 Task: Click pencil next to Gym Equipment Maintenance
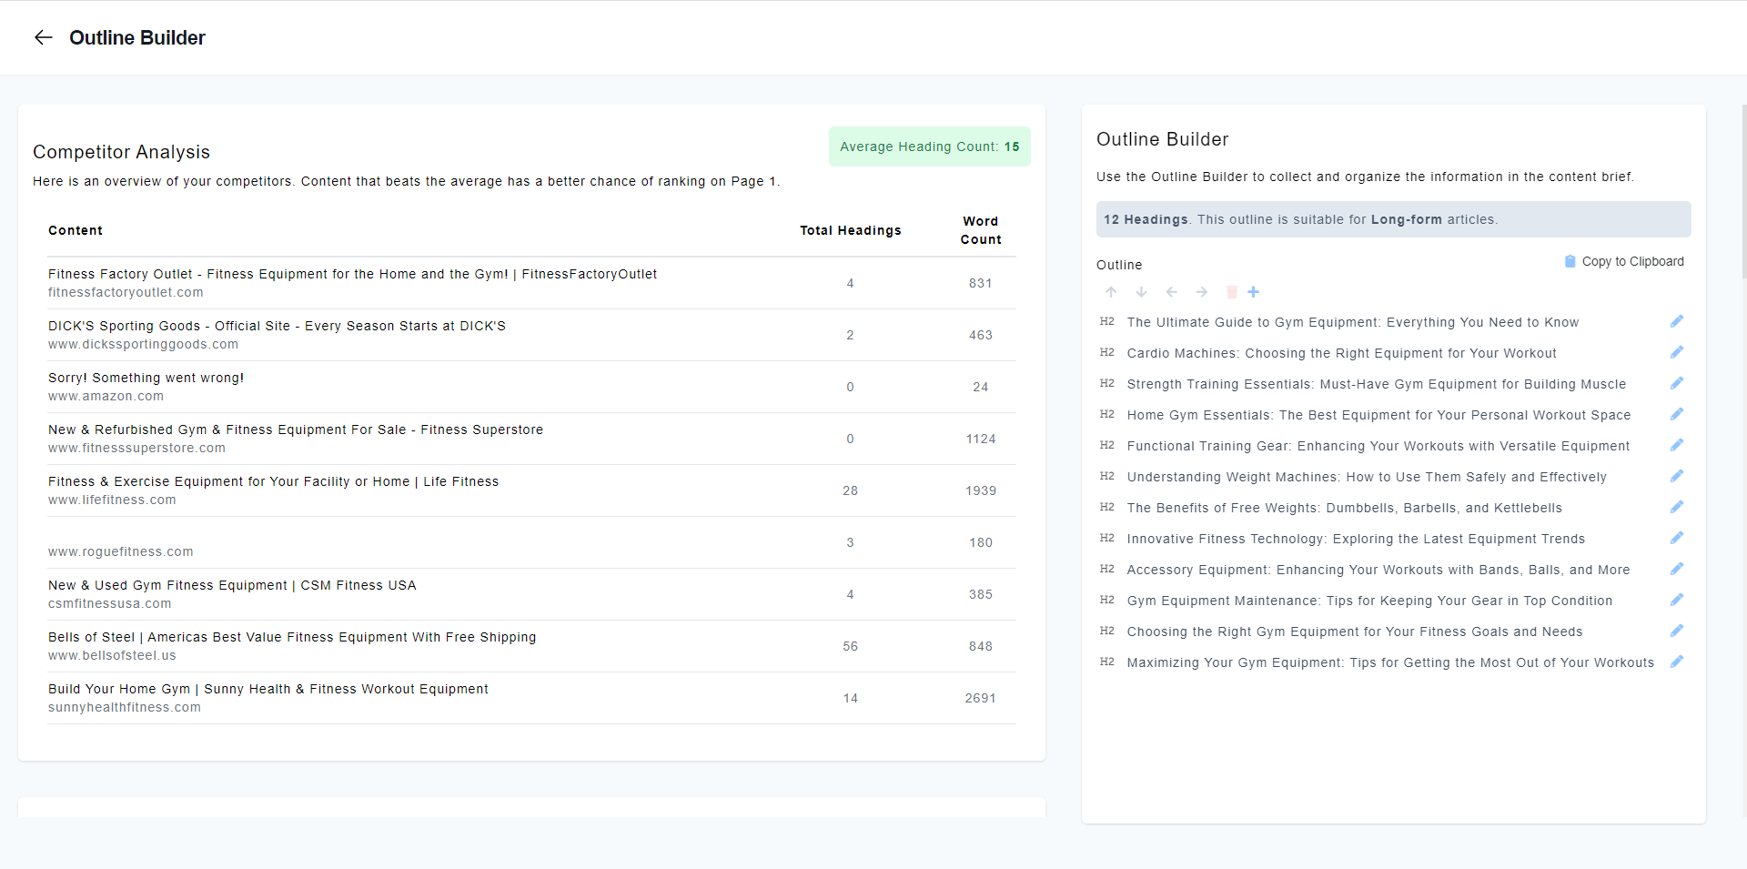coord(1677,600)
